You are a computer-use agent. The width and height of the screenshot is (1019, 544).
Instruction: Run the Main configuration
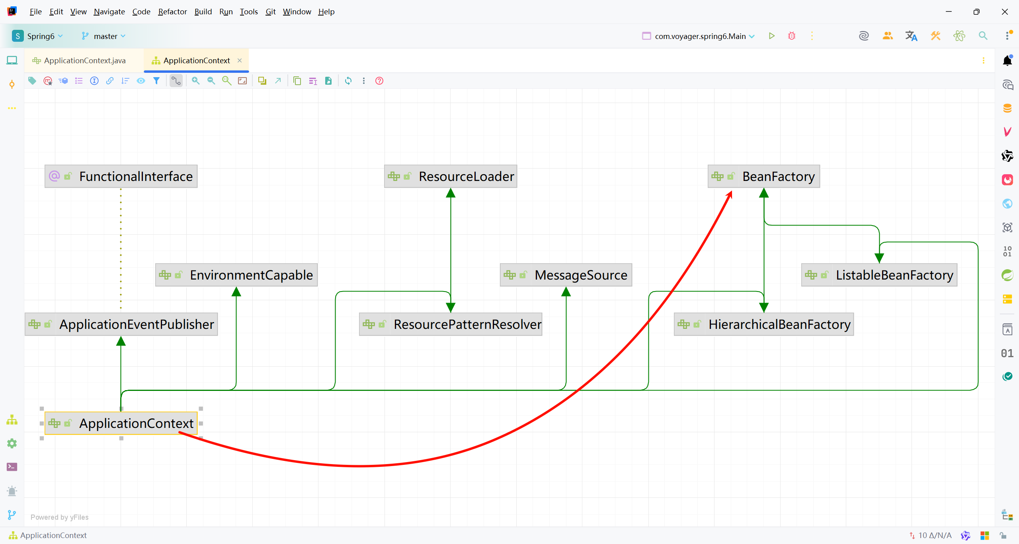[771, 36]
